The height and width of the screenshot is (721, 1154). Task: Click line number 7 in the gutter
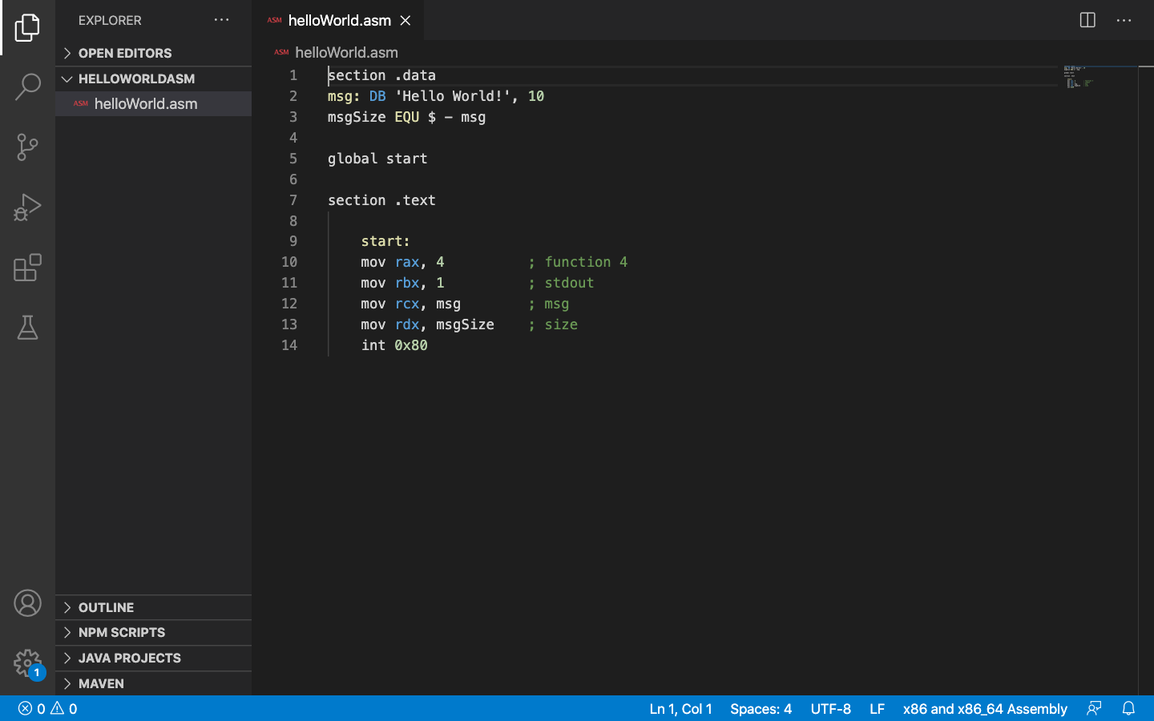[x=293, y=200]
